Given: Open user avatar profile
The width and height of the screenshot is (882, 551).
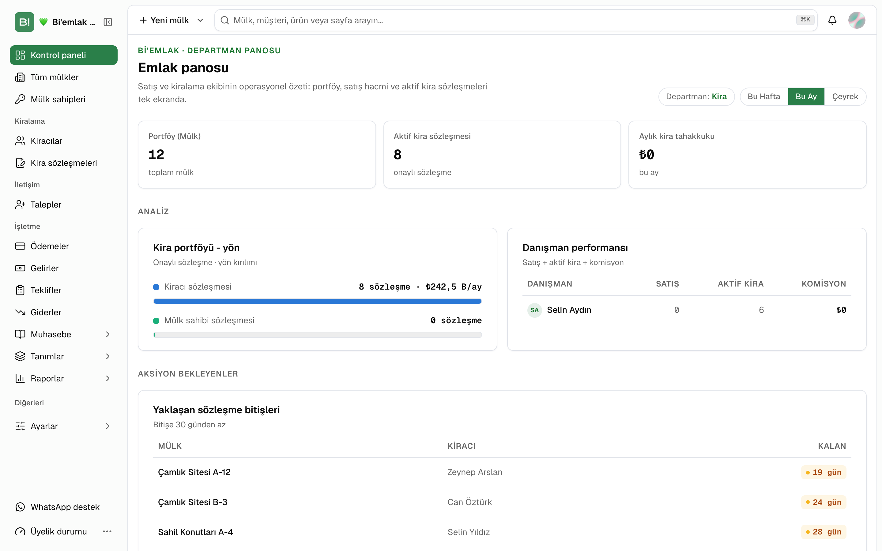Looking at the screenshot, I should [857, 20].
